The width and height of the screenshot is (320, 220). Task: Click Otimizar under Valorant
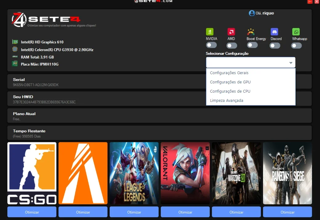coord(185,212)
